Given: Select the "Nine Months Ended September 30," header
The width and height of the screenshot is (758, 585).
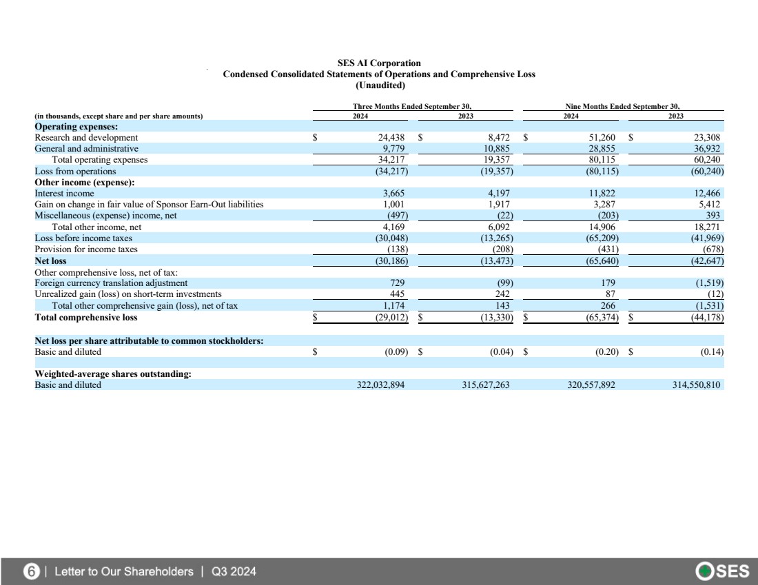Looking at the screenshot, I should click(623, 106).
